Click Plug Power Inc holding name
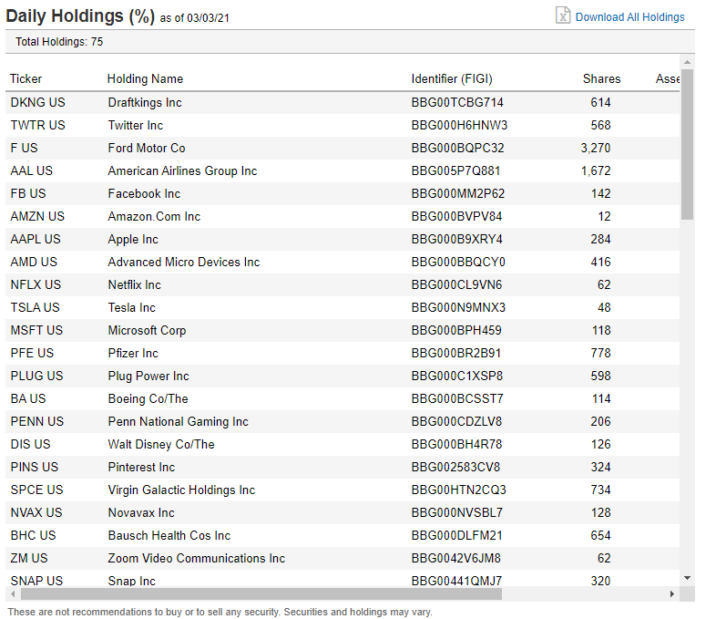This screenshot has width=706, height=619. click(148, 377)
